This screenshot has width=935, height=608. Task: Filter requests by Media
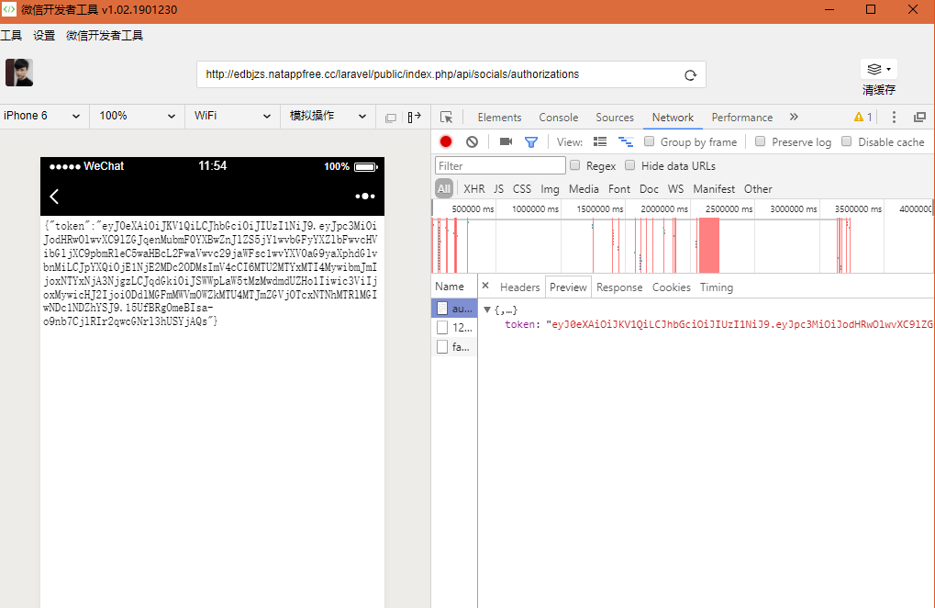click(584, 188)
